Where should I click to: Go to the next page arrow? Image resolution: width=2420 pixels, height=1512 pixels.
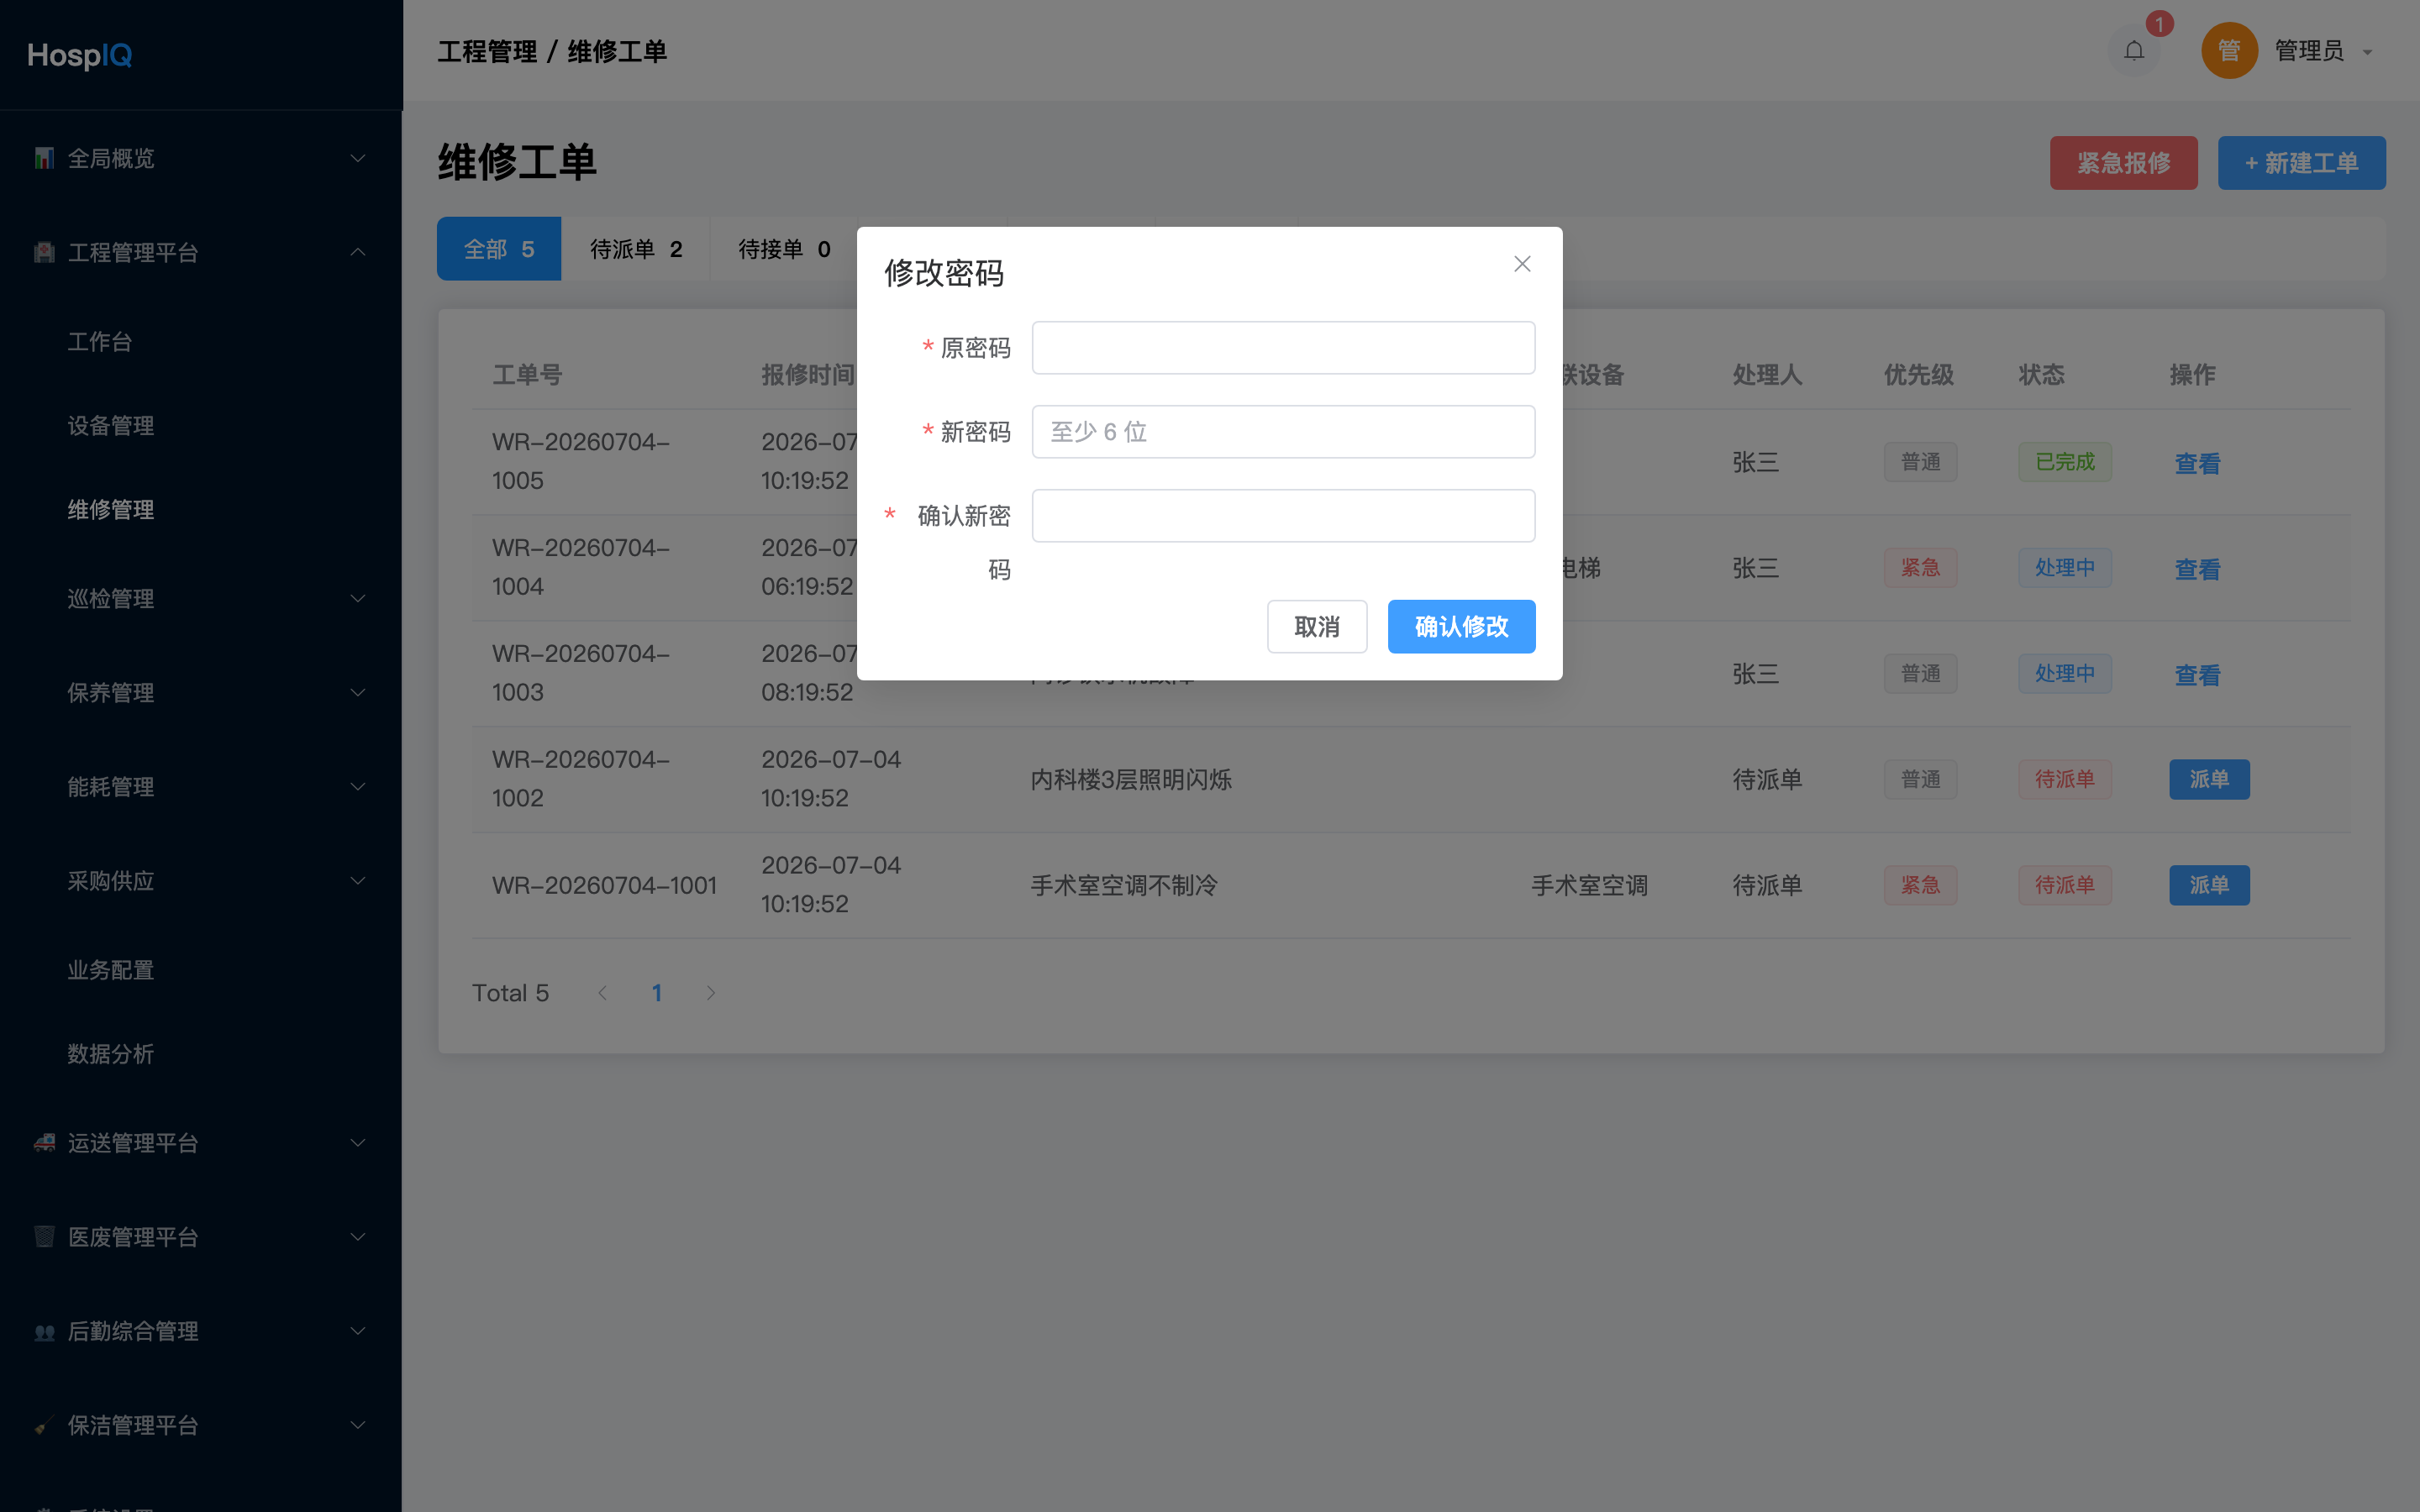coord(711,993)
